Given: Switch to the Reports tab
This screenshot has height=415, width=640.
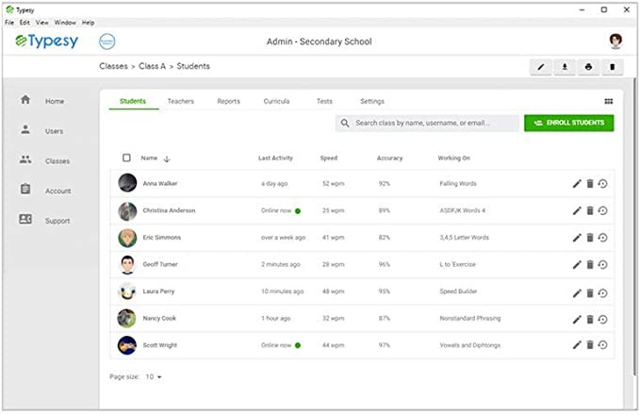Looking at the screenshot, I should tap(228, 101).
